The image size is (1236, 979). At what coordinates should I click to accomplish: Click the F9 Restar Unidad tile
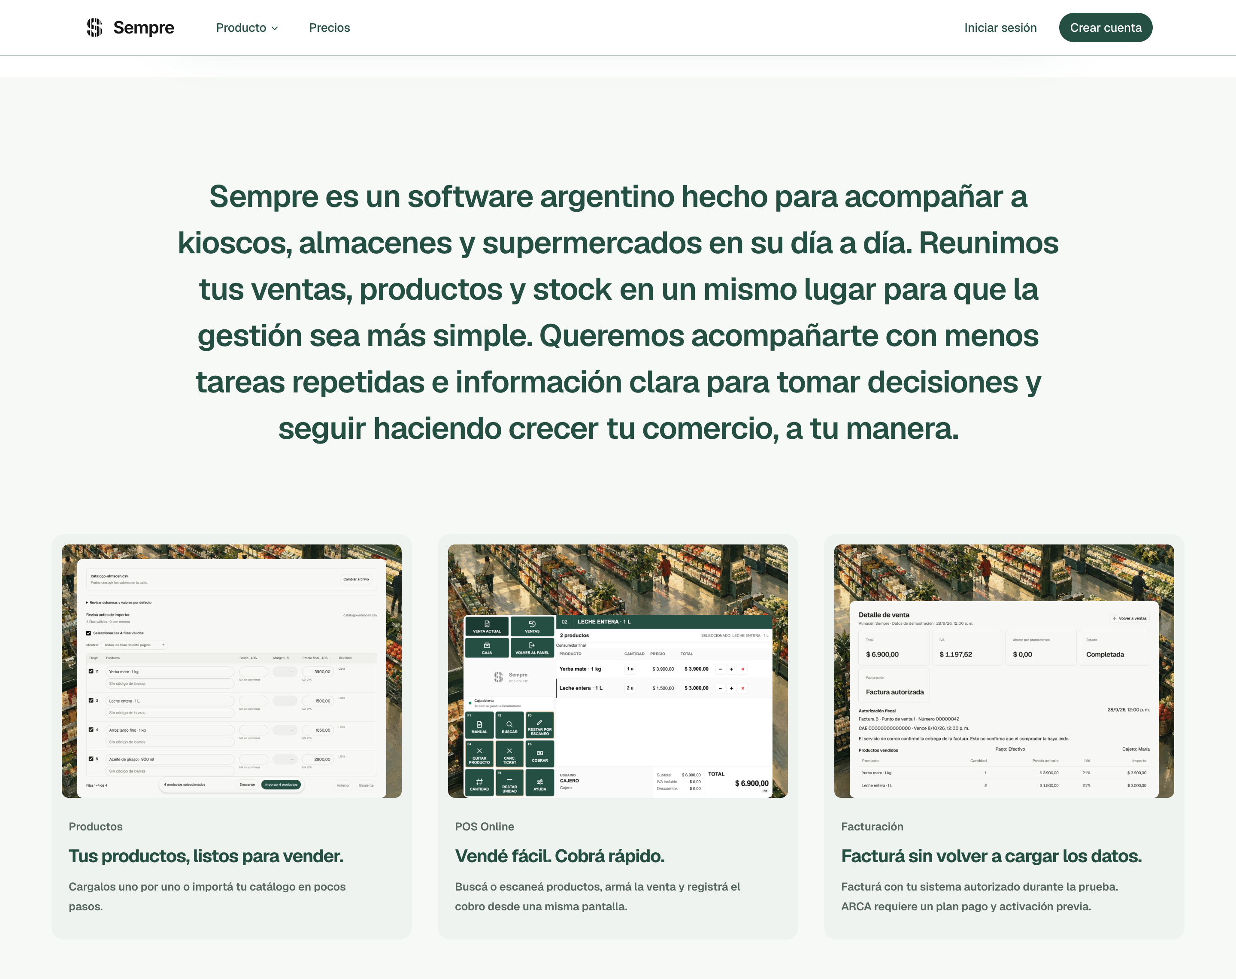509,783
